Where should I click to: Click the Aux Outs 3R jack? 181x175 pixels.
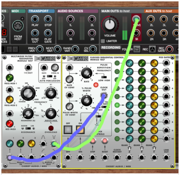[164, 33]
